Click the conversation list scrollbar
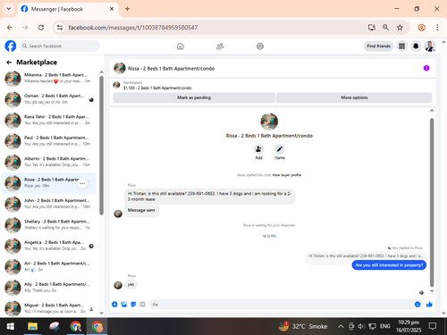This screenshot has height=335, width=447. (x=101, y=146)
